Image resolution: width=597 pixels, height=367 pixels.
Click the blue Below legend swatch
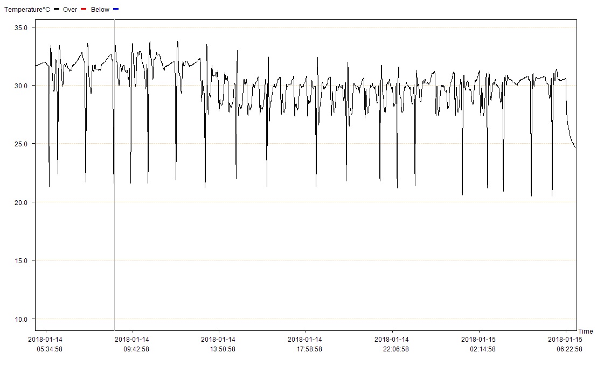pos(116,10)
